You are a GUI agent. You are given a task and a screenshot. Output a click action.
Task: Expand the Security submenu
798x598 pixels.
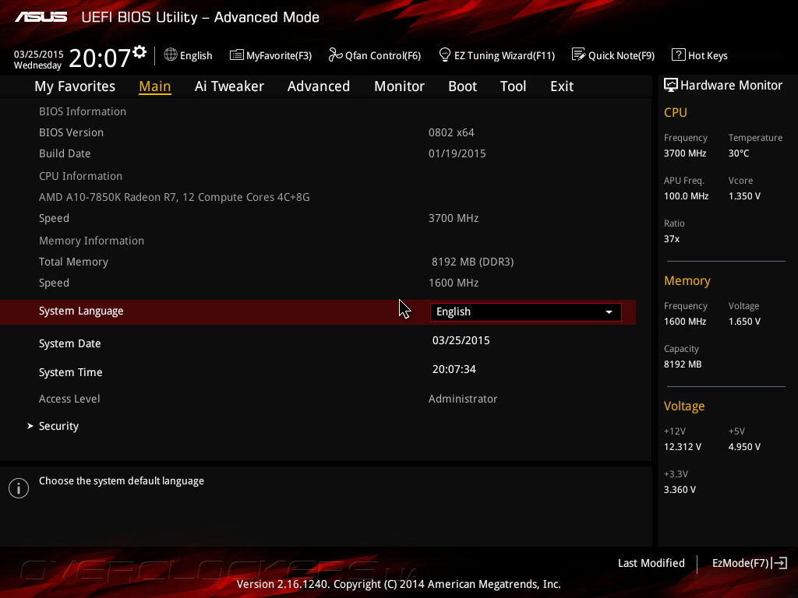click(x=58, y=426)
